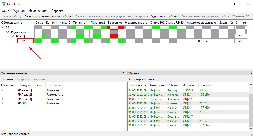Select the ИК[2] device in tree
The height and width of the screenshot is (136, 253).
pyautogui.click(x=25, y=41)
